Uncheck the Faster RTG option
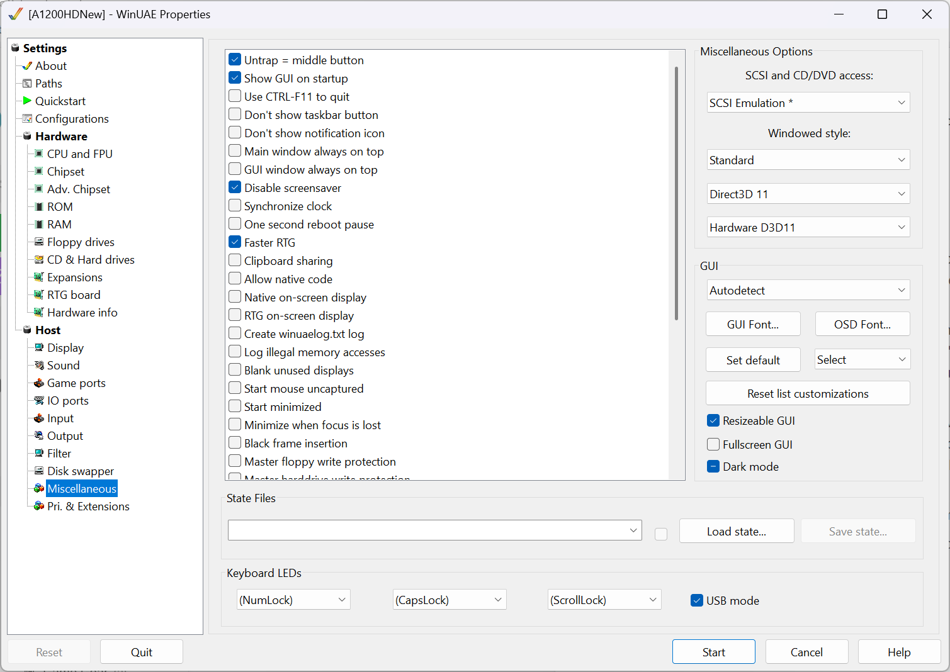Image resolution: width=950 pixels, height=672 pixels. pos(235,242)
